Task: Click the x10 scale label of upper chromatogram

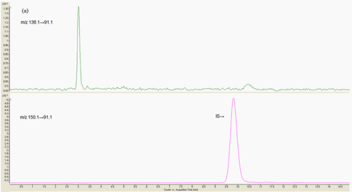Action: pyautogui.click(x=5, y=4)
